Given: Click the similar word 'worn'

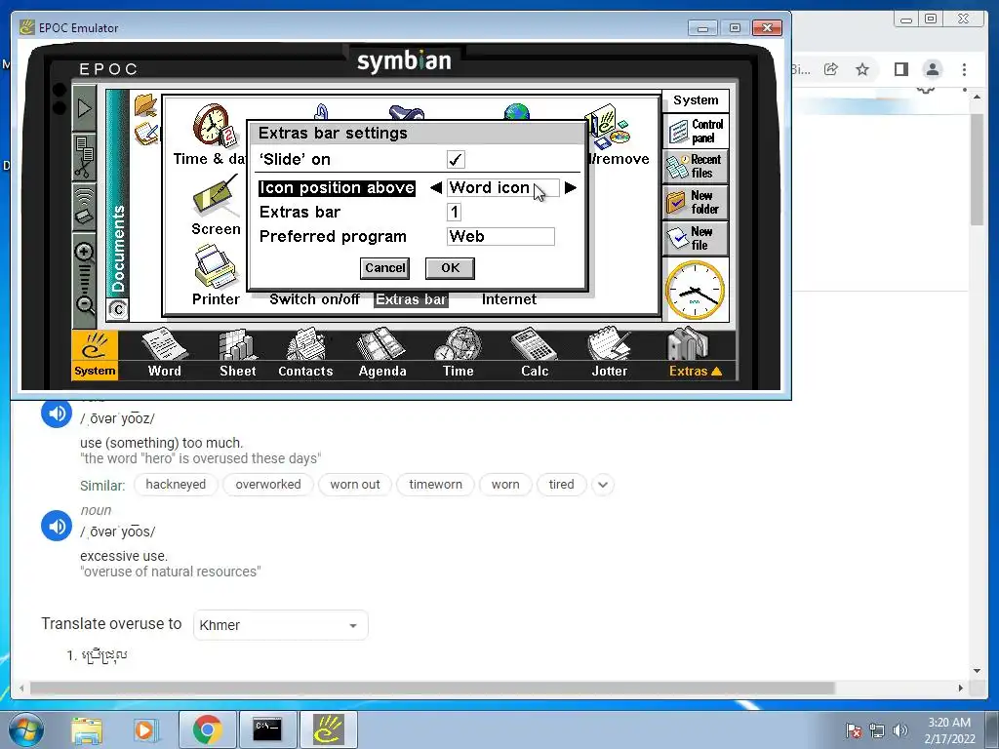Looking at the screenshot, I should click(x=505, y=485).
